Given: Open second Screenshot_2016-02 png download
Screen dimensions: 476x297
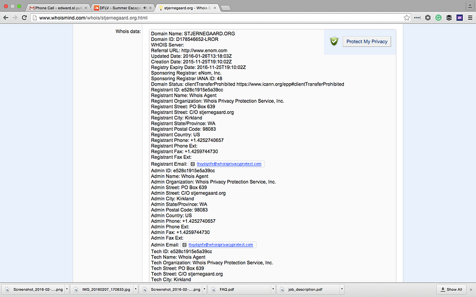Looking at the screenshot, I should tap(171, 289).
